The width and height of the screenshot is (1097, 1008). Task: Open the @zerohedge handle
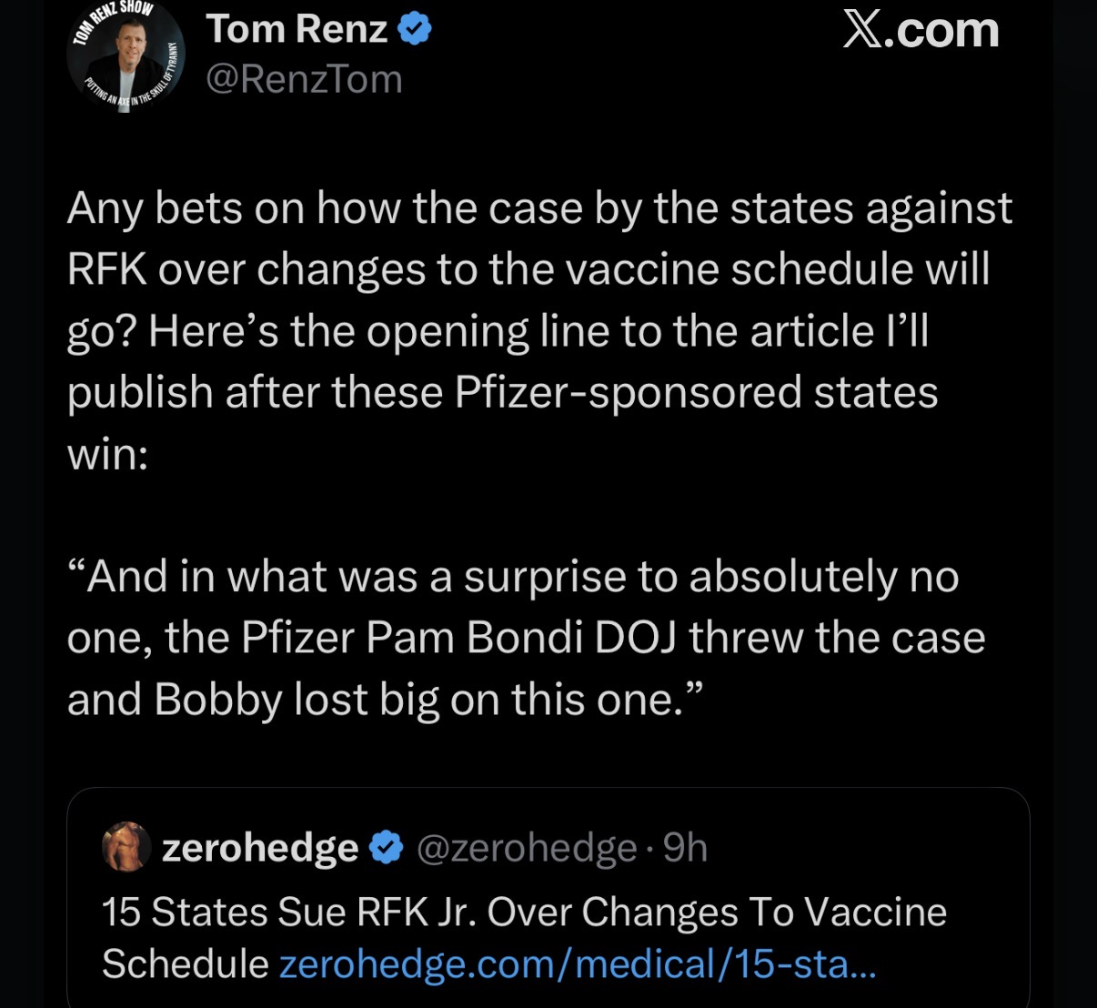point(527,848)
